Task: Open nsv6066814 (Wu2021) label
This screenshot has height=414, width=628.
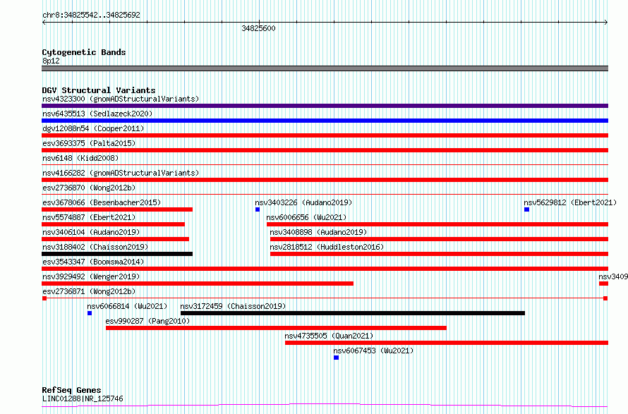Action: pos(127,306)
